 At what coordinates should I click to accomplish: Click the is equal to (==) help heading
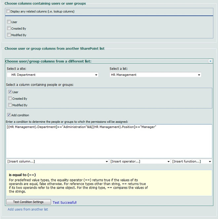[x=22, y=174]
